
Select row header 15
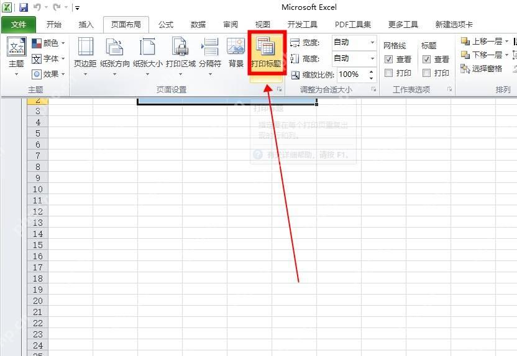click(37, 245)
